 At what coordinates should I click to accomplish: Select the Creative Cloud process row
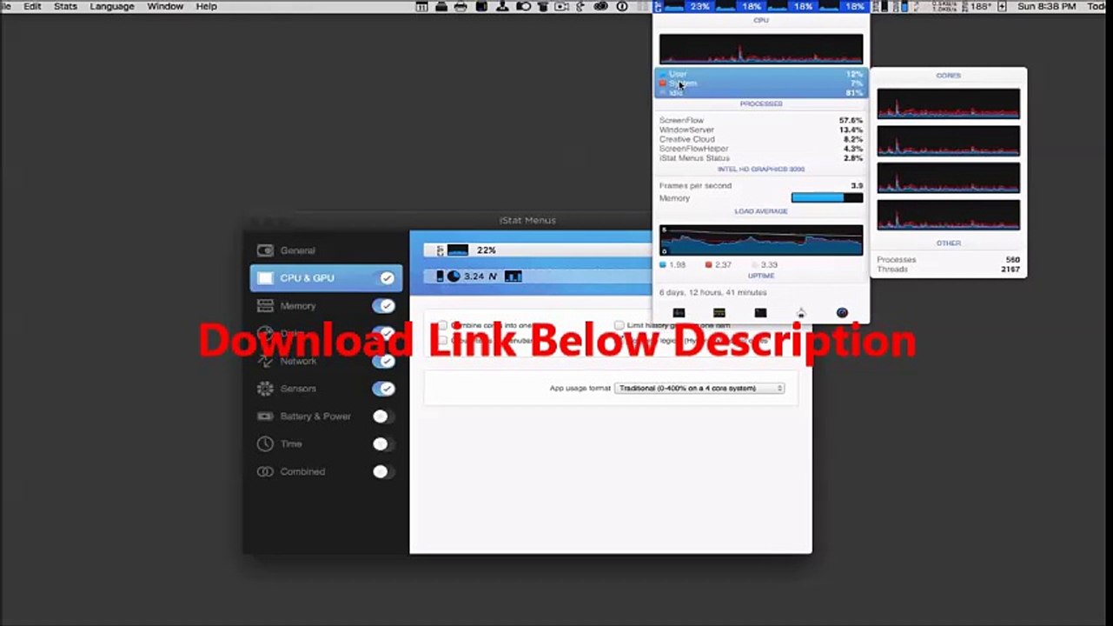coord(761,140)
